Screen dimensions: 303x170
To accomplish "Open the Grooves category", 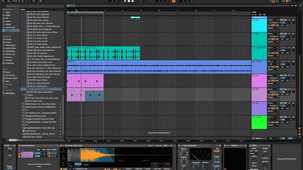I will 9,60.
